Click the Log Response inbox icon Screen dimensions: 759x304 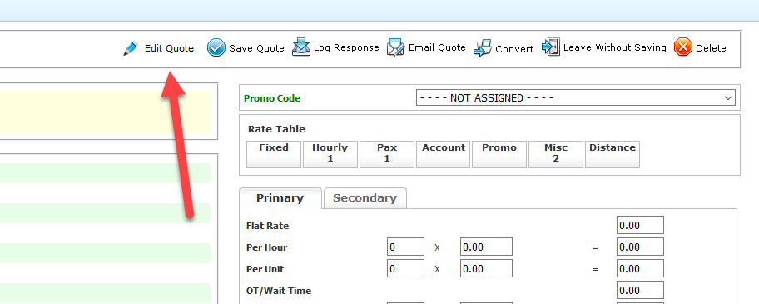(x=301, y=47)
